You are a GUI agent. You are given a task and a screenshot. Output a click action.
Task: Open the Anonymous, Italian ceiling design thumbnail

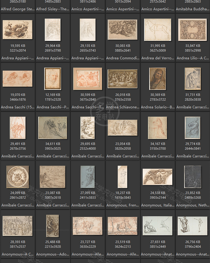click(x=157, y=177)
